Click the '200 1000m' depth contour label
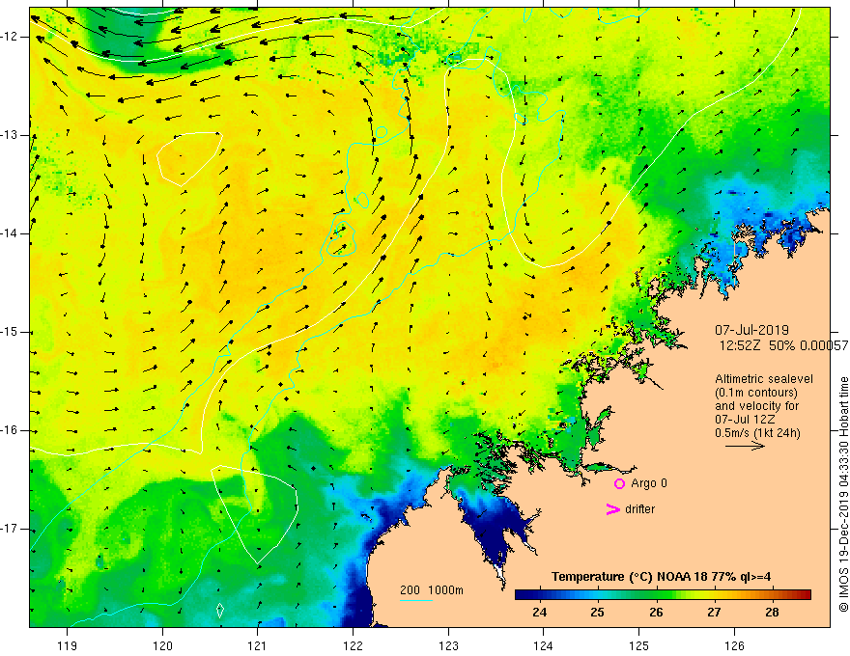The height and width of the screenshot is (656, 850). coord(432,590)
